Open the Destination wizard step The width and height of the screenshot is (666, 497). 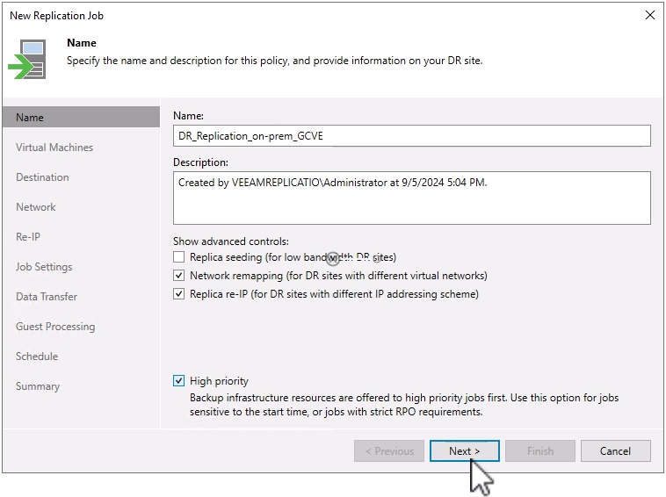click(x=42, y=177)
